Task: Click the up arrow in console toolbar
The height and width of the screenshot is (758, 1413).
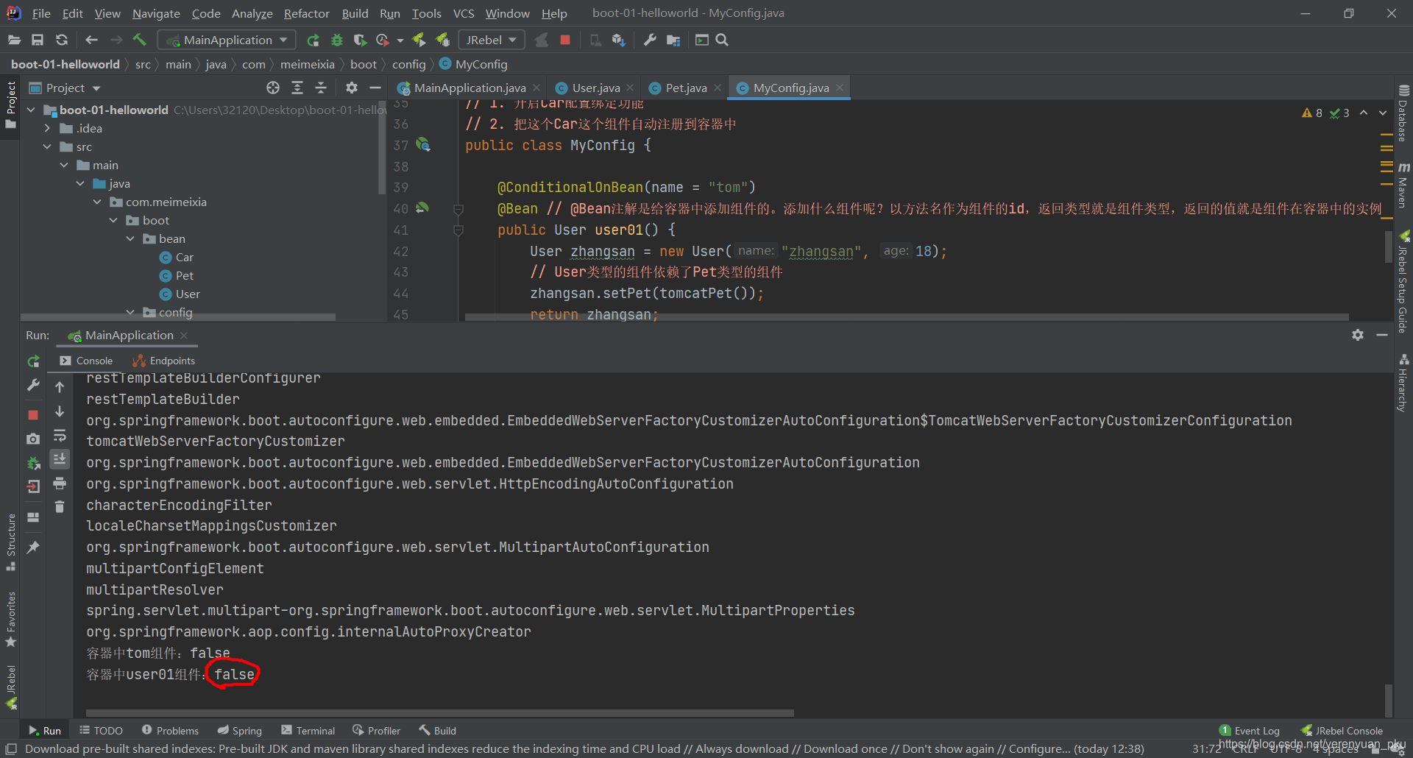Action: [x=60, y=387]
